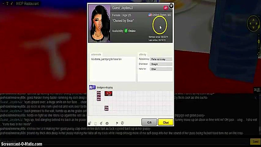Screen dimensions: 261x147
Task: Click the Gift button
Action: point(149,122)
